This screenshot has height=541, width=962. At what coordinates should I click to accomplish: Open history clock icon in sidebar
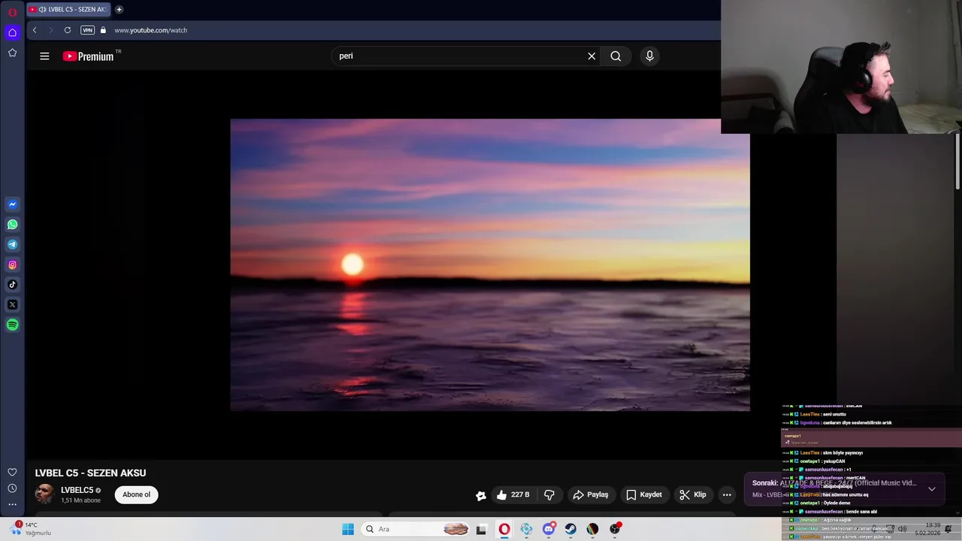tap(12, 488)
